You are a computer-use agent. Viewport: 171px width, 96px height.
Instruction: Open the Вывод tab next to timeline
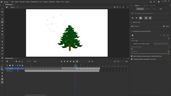tap(16, 58)
